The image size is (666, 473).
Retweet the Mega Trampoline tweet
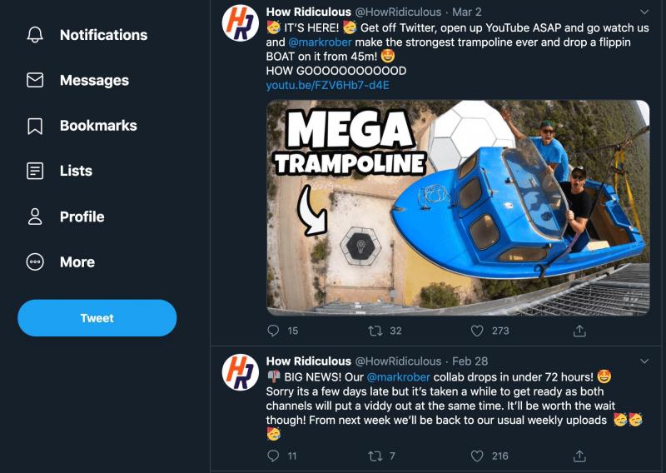[x=375, y=331]
